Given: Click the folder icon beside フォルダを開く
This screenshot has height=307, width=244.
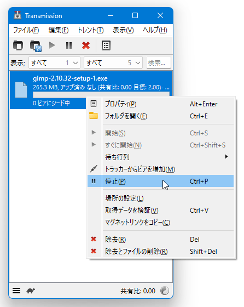Looking at the screenshot, I should pyautogui.click(x=94, y=116).
